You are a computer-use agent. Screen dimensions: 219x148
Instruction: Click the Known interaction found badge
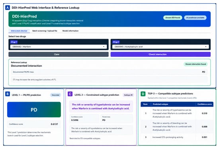[196, 64]
